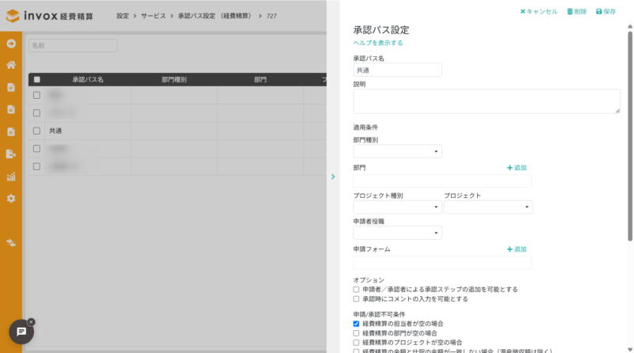
Task: Click キャンセル to cancel editing
Action: pos(539,12)
